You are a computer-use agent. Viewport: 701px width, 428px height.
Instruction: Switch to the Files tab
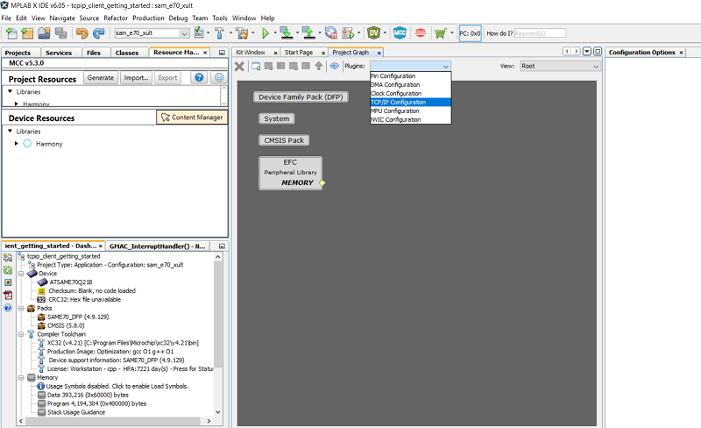pyautogui.click(x=94, y=53)
